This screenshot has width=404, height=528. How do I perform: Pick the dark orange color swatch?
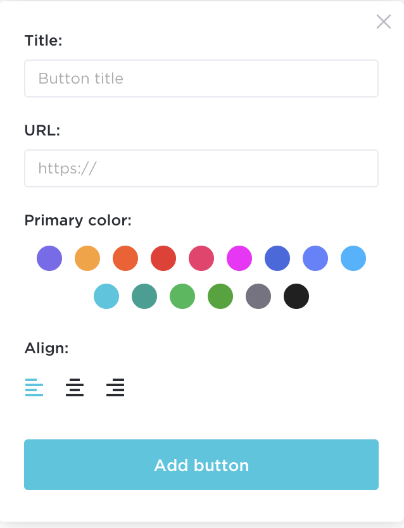125,258
